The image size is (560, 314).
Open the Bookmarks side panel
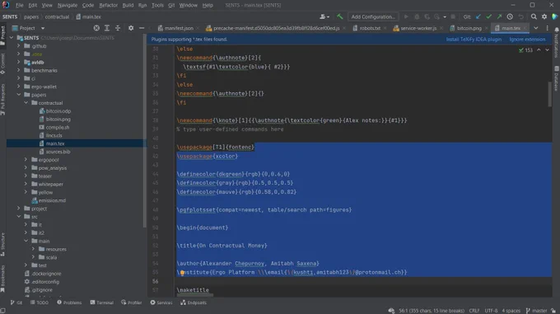pyautogui.click(x=2, y=279)
